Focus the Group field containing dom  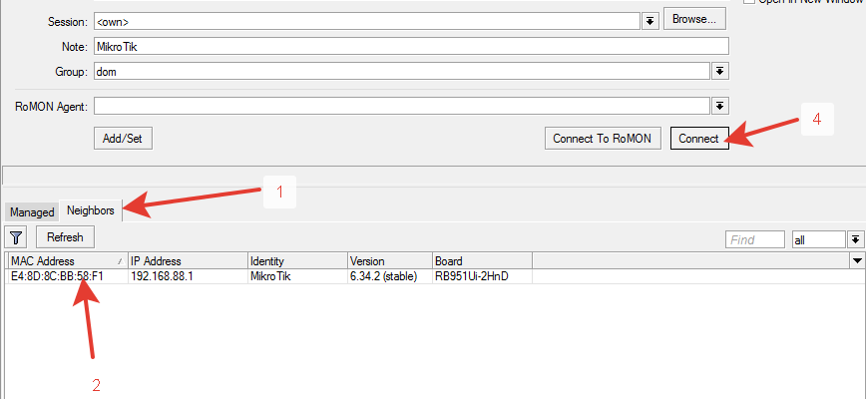pos(401,71)
